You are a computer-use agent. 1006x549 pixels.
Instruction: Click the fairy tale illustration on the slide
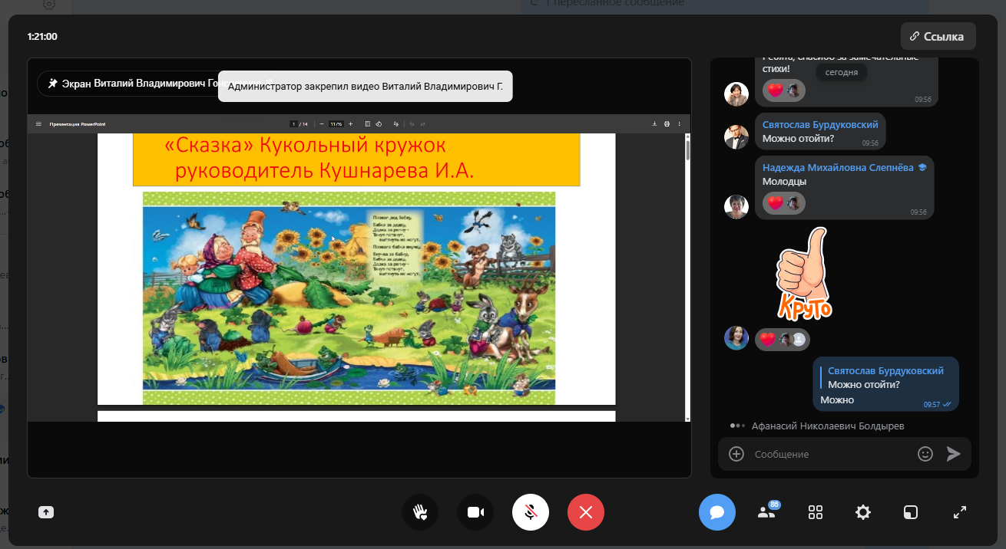(349, 298)
